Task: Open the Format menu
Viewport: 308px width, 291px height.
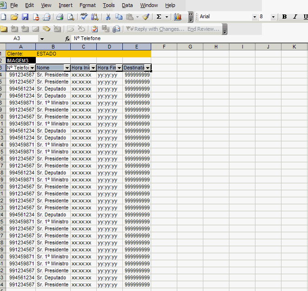Action: [x=87, y=5]
